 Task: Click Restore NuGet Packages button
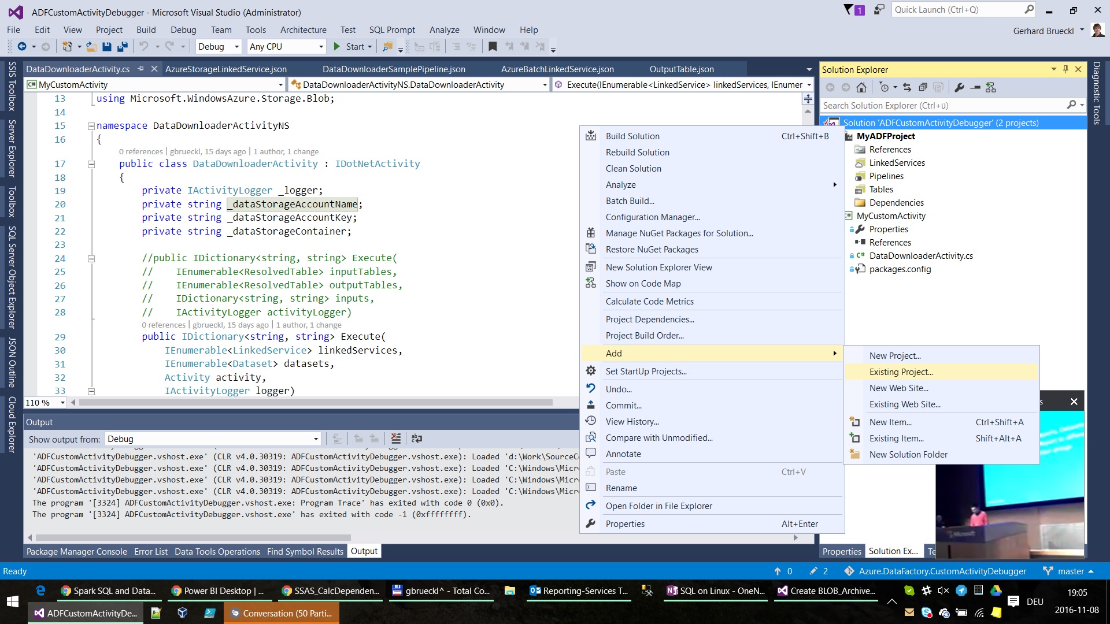653,249
